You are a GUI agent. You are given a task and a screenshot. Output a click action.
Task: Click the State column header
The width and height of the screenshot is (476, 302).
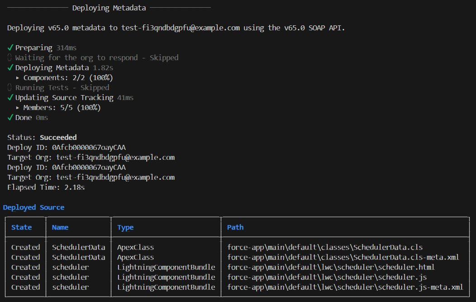pyautogui.click(x=22, y=227)
